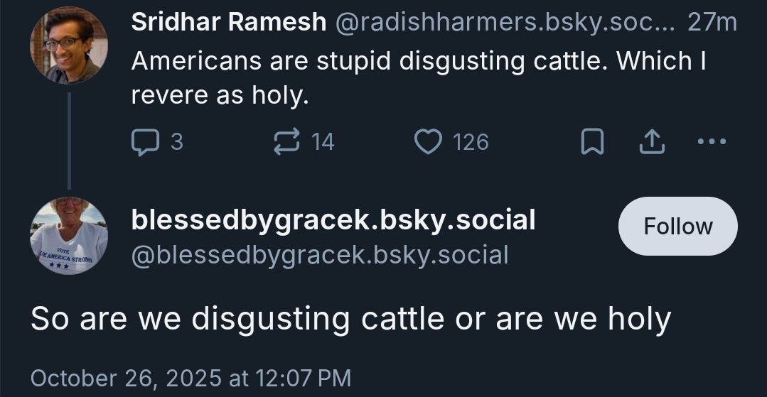Open Sridhar Ramesh's profile picture

pyautogui.click(x=68, y=45)
